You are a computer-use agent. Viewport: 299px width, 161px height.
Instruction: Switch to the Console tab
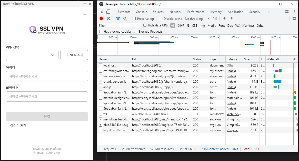[x=141, y=12]
